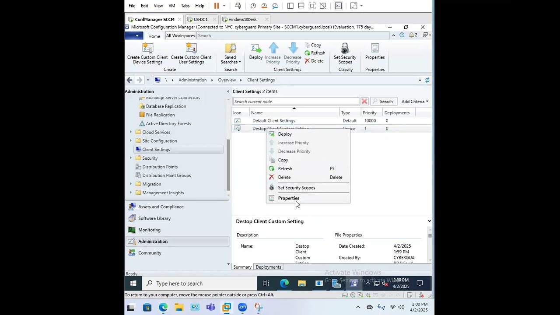Expand the Cloud Services node
This screenshot has height=315, width=560.
[130, 132]
